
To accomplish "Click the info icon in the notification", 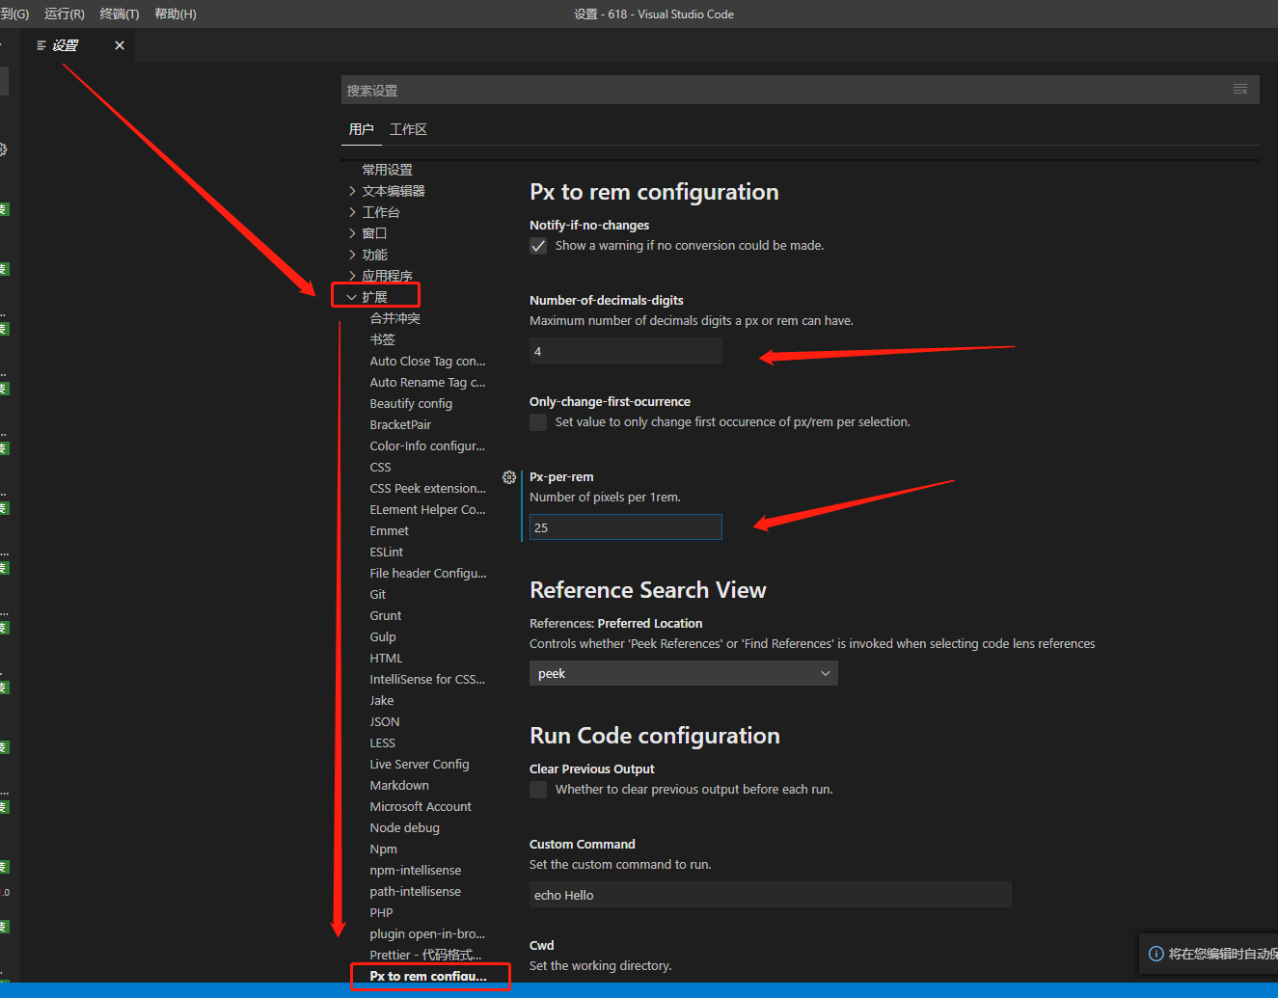I will coord(1156,954).
